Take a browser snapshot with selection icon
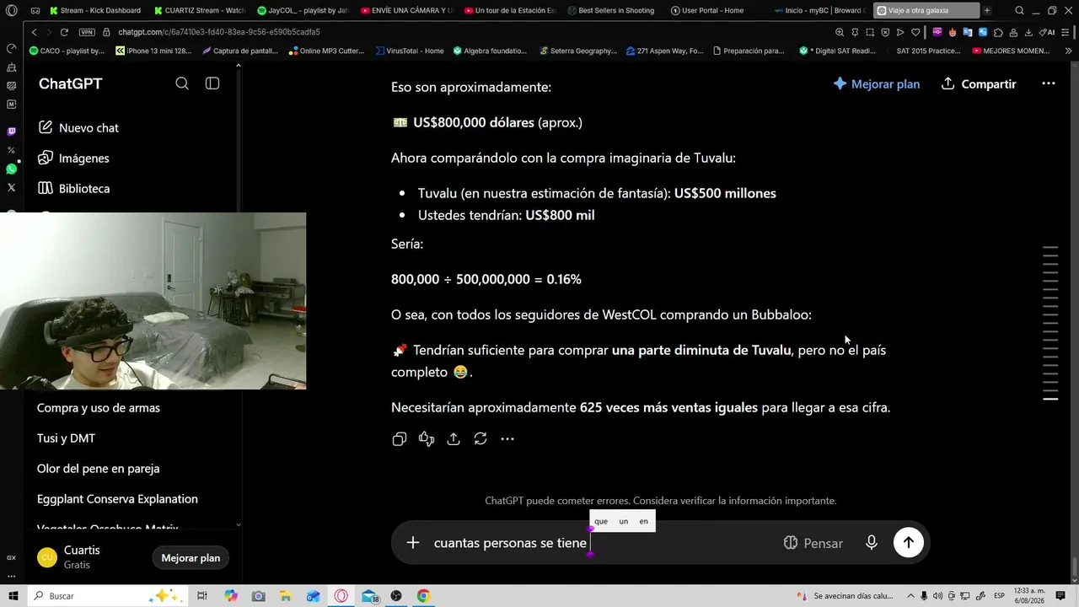 coord(870,32)
